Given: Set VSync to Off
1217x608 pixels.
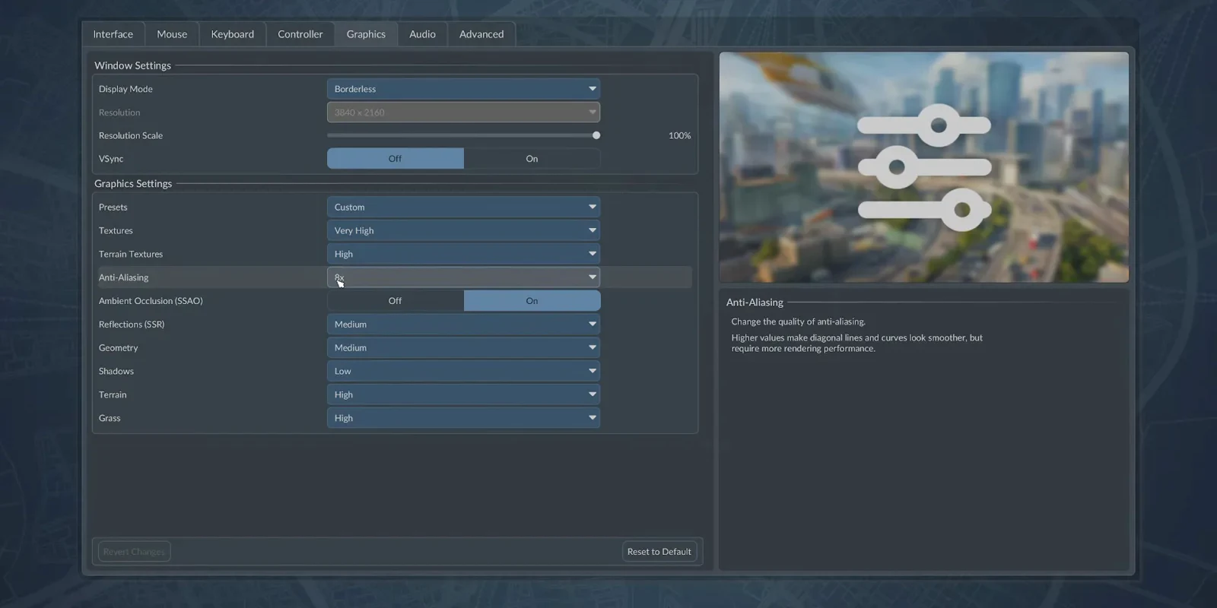Looking at the screenshot, I should coord(396,159).
